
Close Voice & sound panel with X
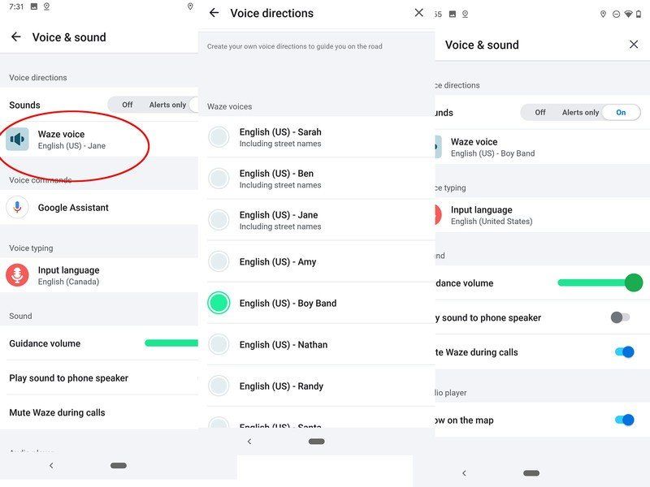[634, 45]
